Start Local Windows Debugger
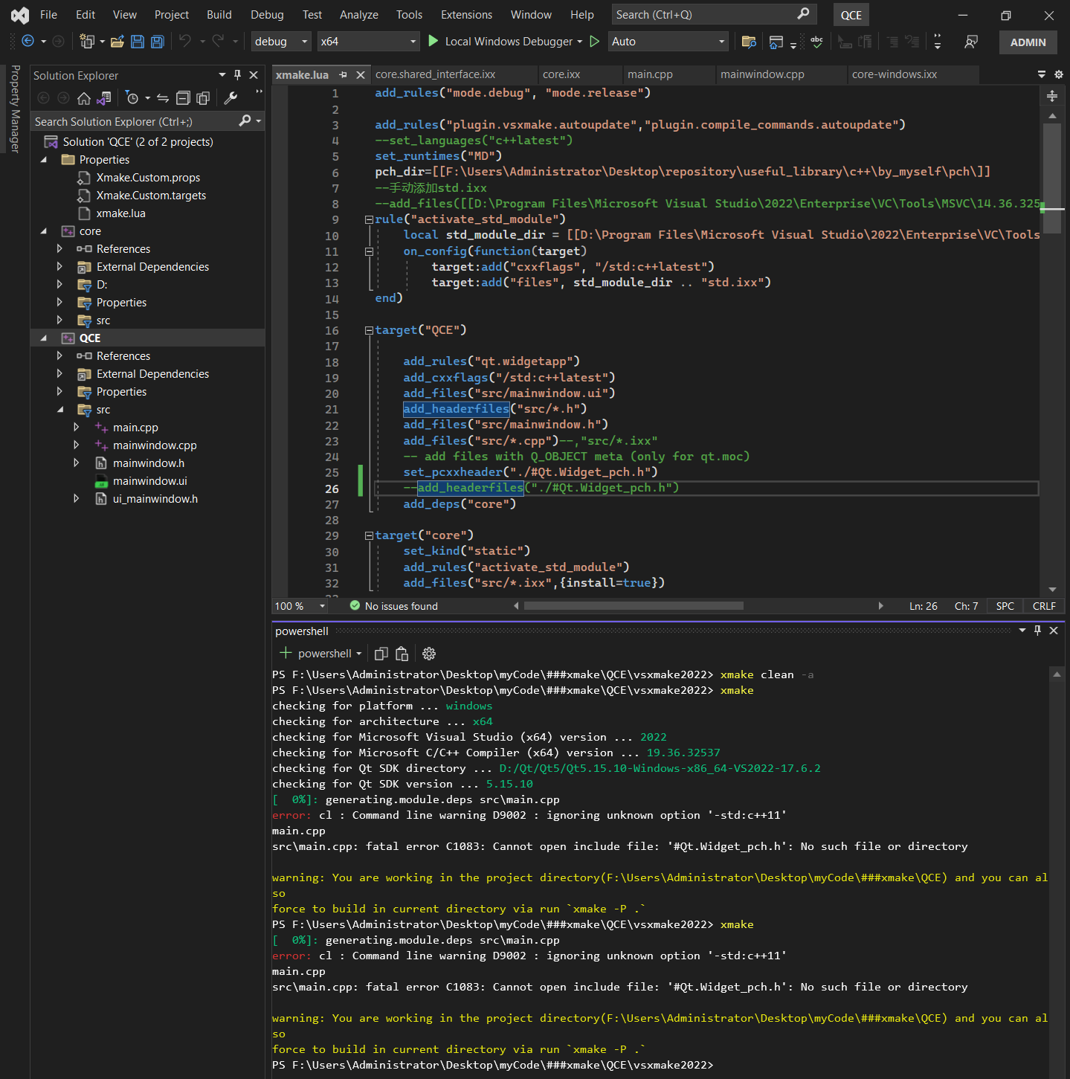Viewport: 1070px width, 1079px height. [x=503, y=42]
